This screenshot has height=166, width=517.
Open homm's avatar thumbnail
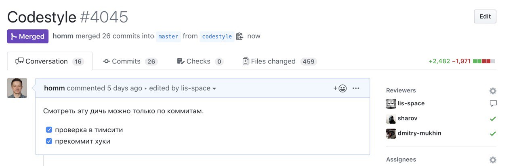tap(17, 88)
